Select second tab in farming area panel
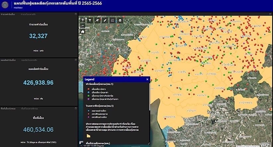Screen dimensions: 273x147 coord(29,108)
